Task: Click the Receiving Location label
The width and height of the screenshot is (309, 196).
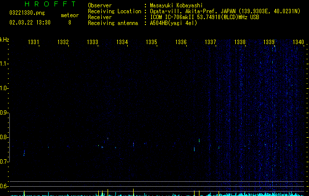Action: coord(114,11)
